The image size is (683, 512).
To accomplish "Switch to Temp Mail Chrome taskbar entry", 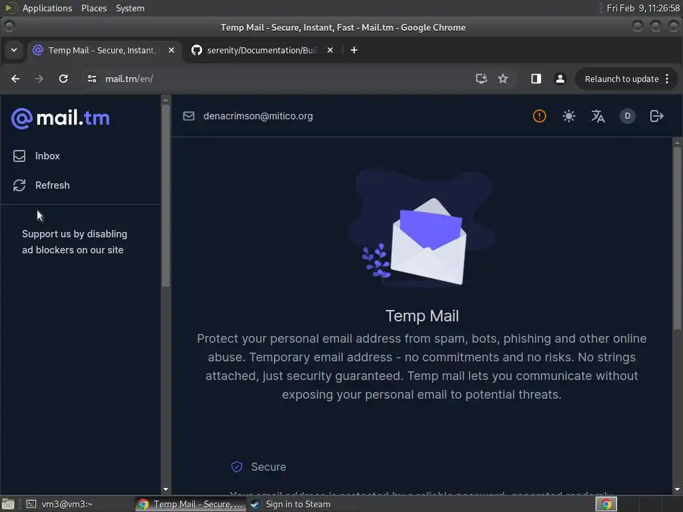I will tap(191, 504).
